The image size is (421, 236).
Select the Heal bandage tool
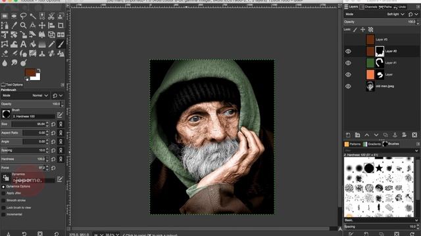point(51,54)
